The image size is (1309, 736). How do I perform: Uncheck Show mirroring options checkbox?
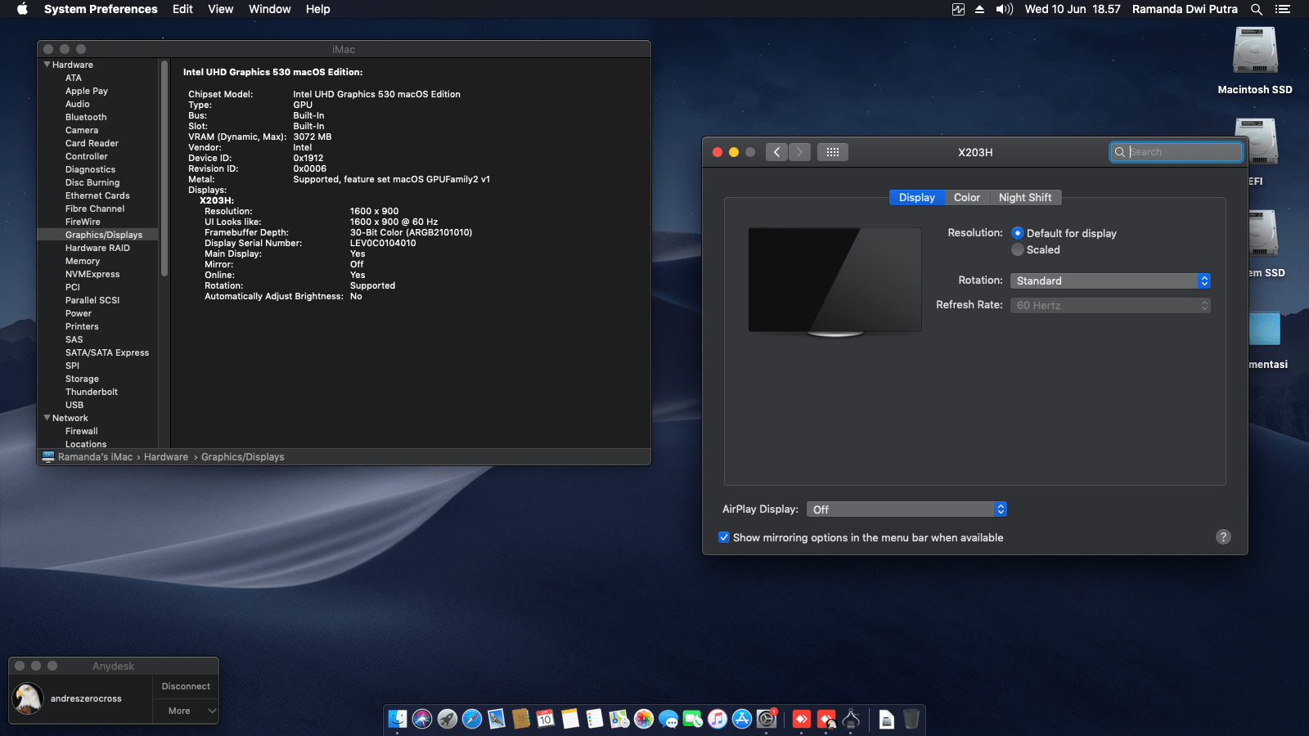(724, 537)
